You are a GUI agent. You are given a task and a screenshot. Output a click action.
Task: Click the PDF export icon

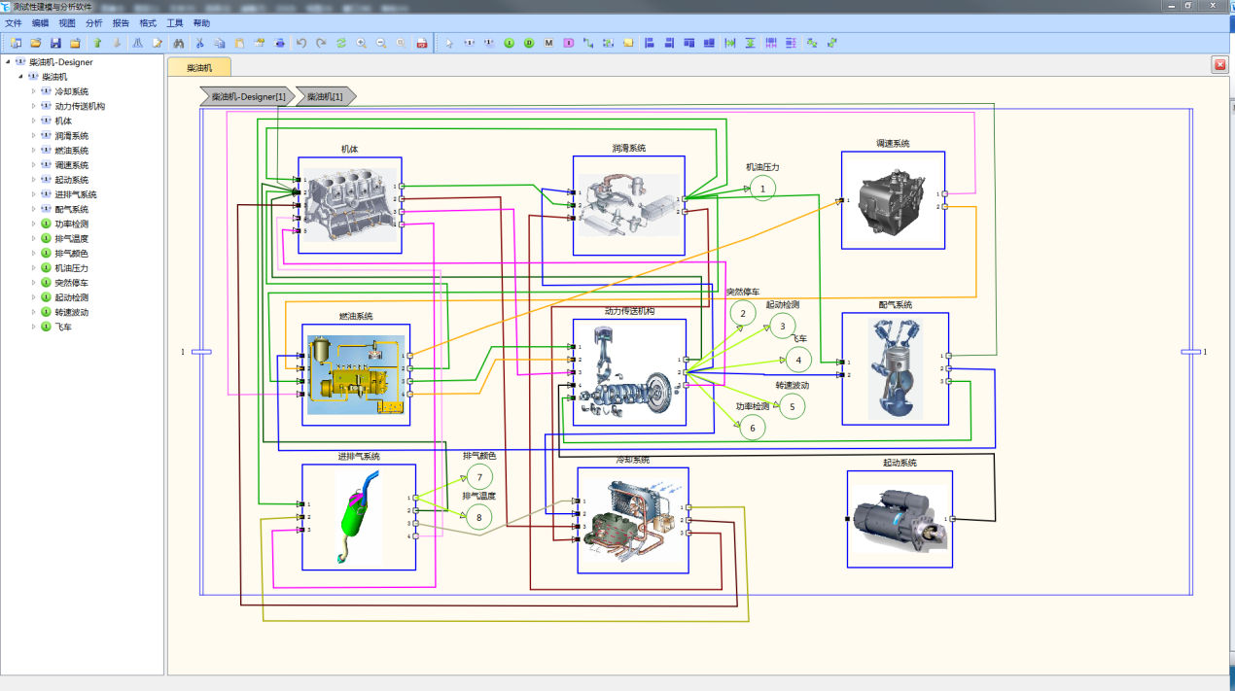click(x=421, y=43)
